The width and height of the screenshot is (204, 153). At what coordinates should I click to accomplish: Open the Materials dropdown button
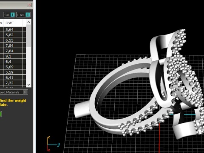pyautogui.click(x=25, y=92)
